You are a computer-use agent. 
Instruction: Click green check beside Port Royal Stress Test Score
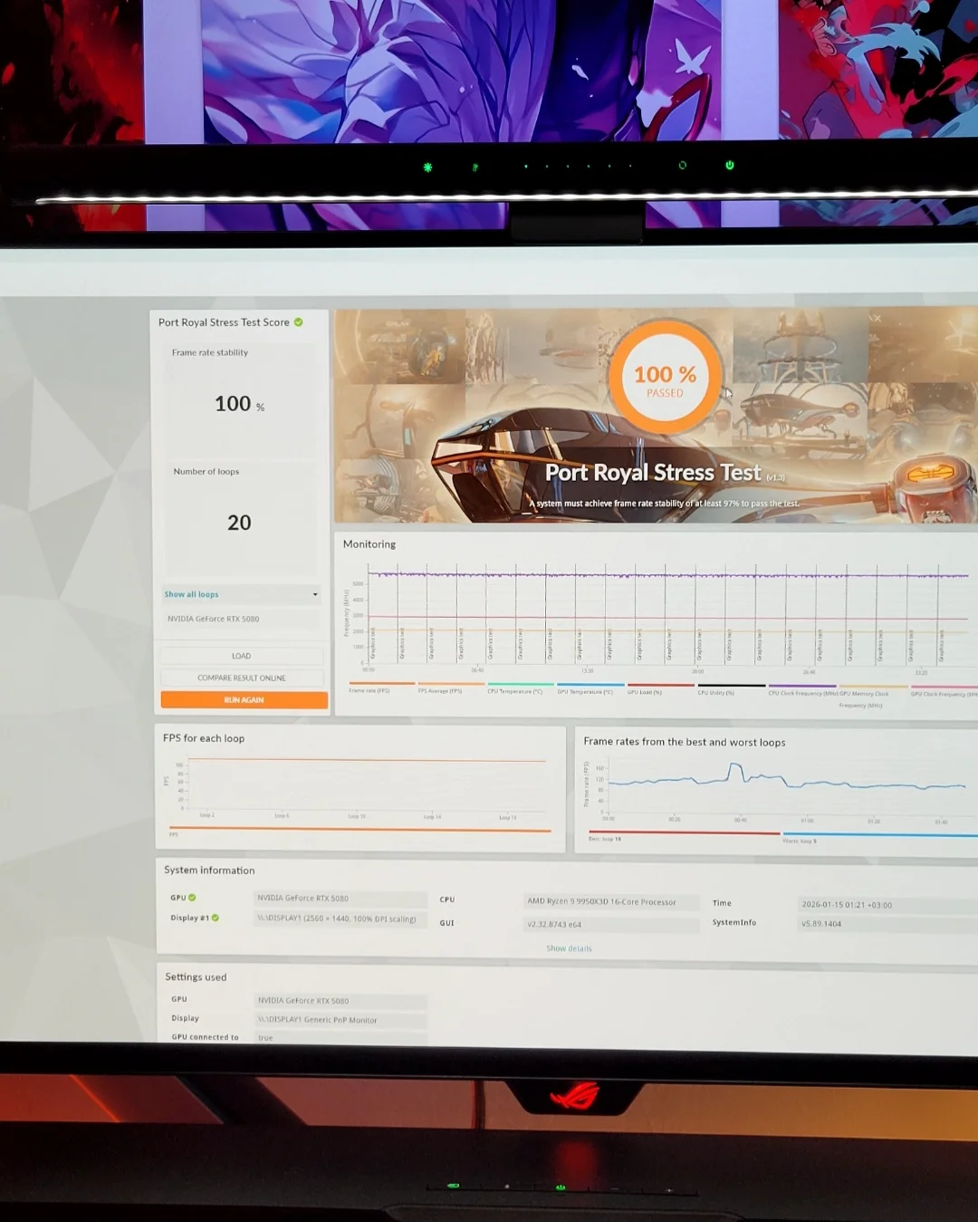click(x=299, y=322)
